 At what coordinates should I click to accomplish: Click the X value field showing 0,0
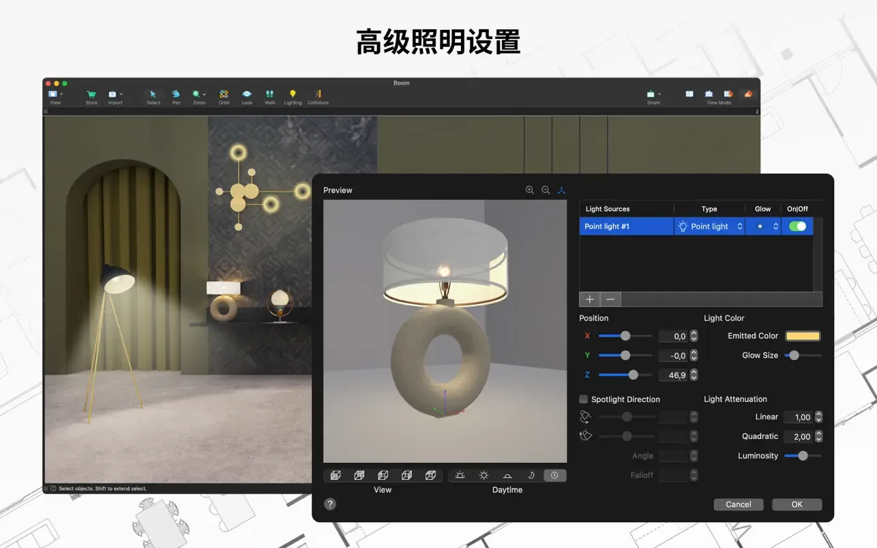tap(673, 336)
